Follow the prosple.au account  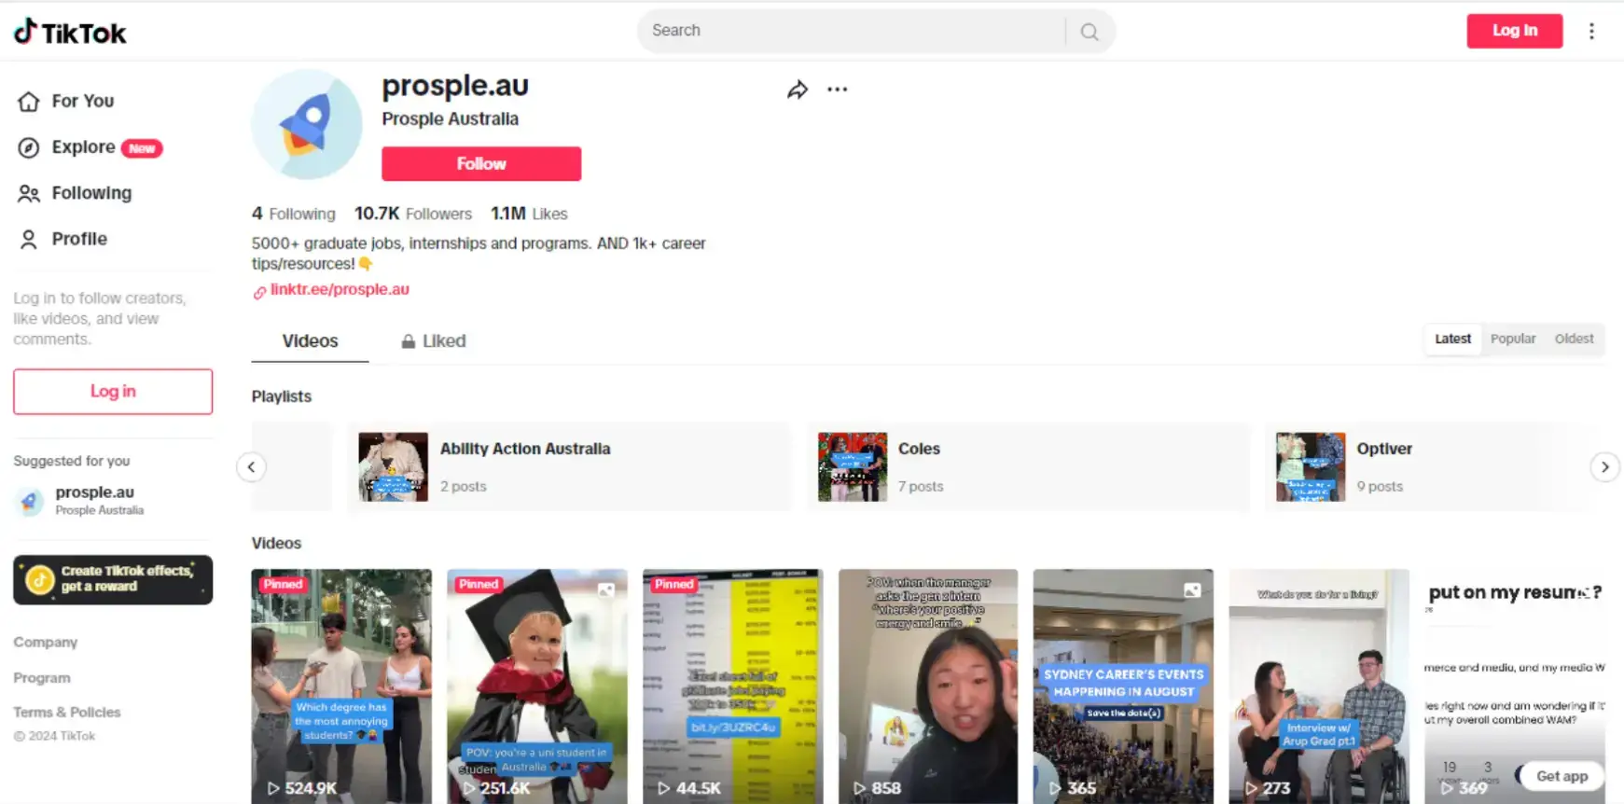pos(481,163)
